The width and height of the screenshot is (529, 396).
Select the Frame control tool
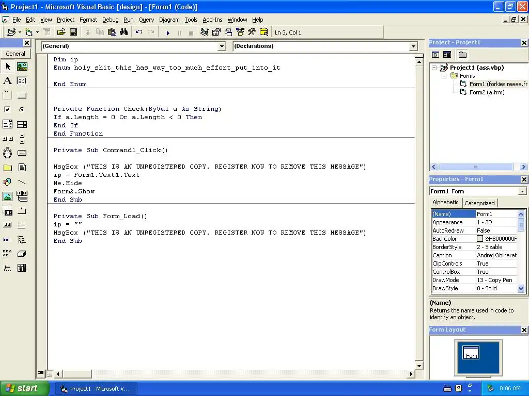pyautogui.click(x=7, y=95)
